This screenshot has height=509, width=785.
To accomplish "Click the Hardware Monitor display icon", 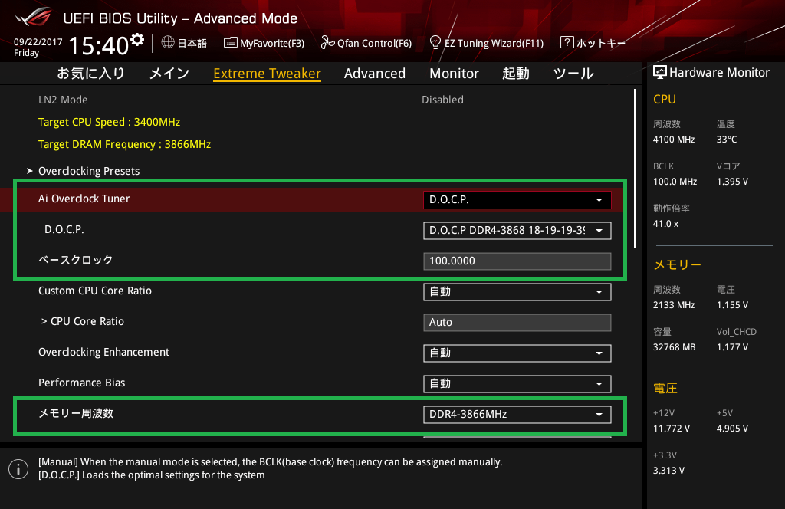I will coord(660,73).
